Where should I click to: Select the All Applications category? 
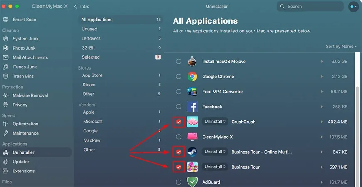click(121, 20)
